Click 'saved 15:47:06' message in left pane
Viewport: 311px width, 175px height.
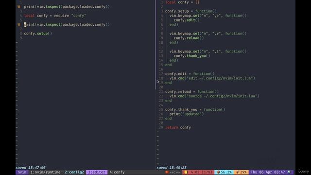pyautogui.click(x=31, y=167)
